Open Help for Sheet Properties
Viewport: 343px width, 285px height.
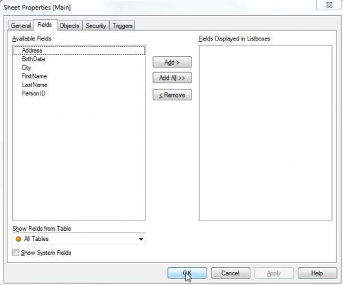coord(317,273)
